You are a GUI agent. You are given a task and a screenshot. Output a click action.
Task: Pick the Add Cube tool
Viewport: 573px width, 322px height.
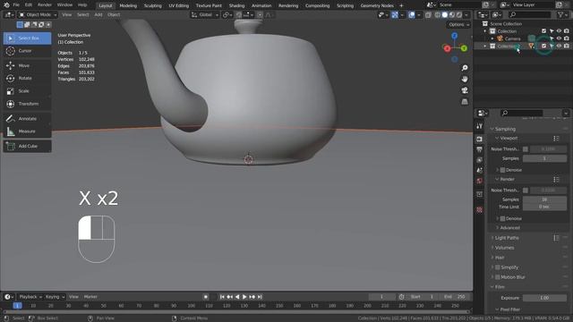click(x=28, y=146)
